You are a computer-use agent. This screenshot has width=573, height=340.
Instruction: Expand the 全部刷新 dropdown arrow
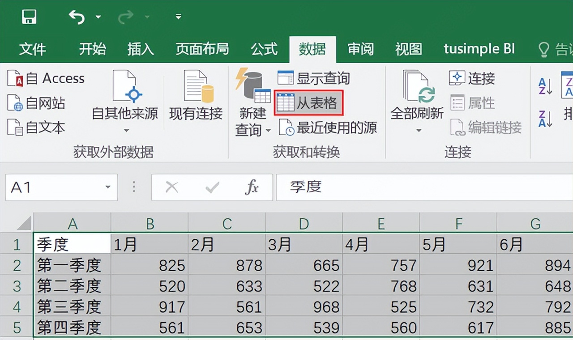point(419,131)
